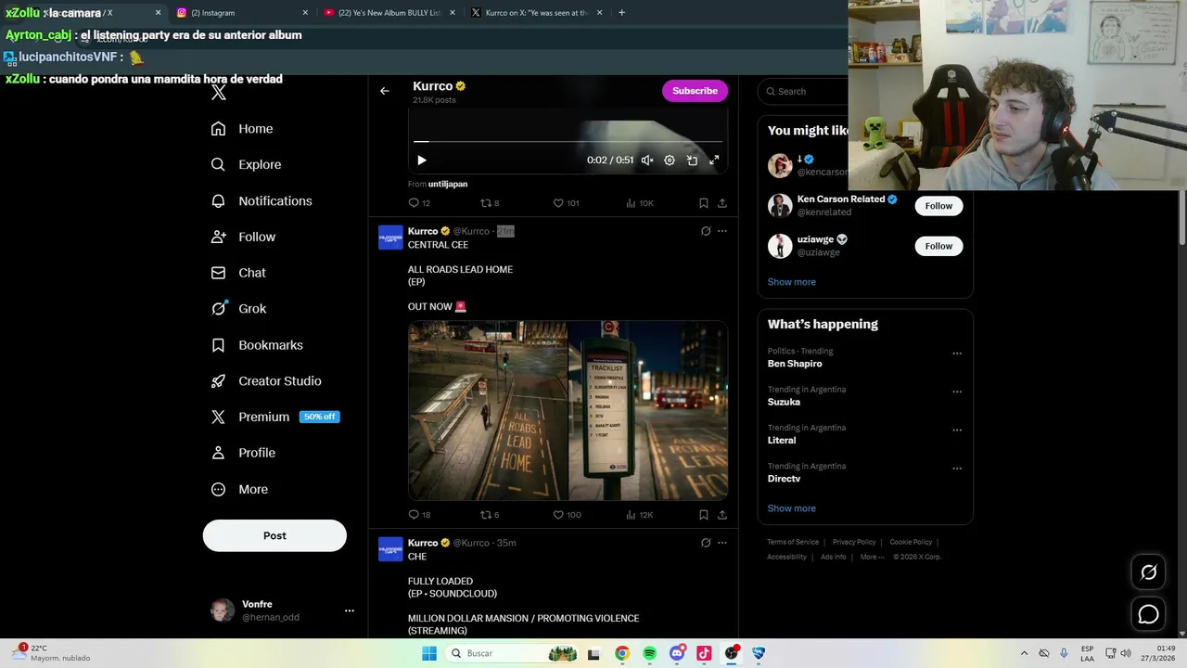The height and width of the screenshot is (668, 1187).
Task: Open more options for Directv trend
Action: pyautogui.click(x=957, y=469)
